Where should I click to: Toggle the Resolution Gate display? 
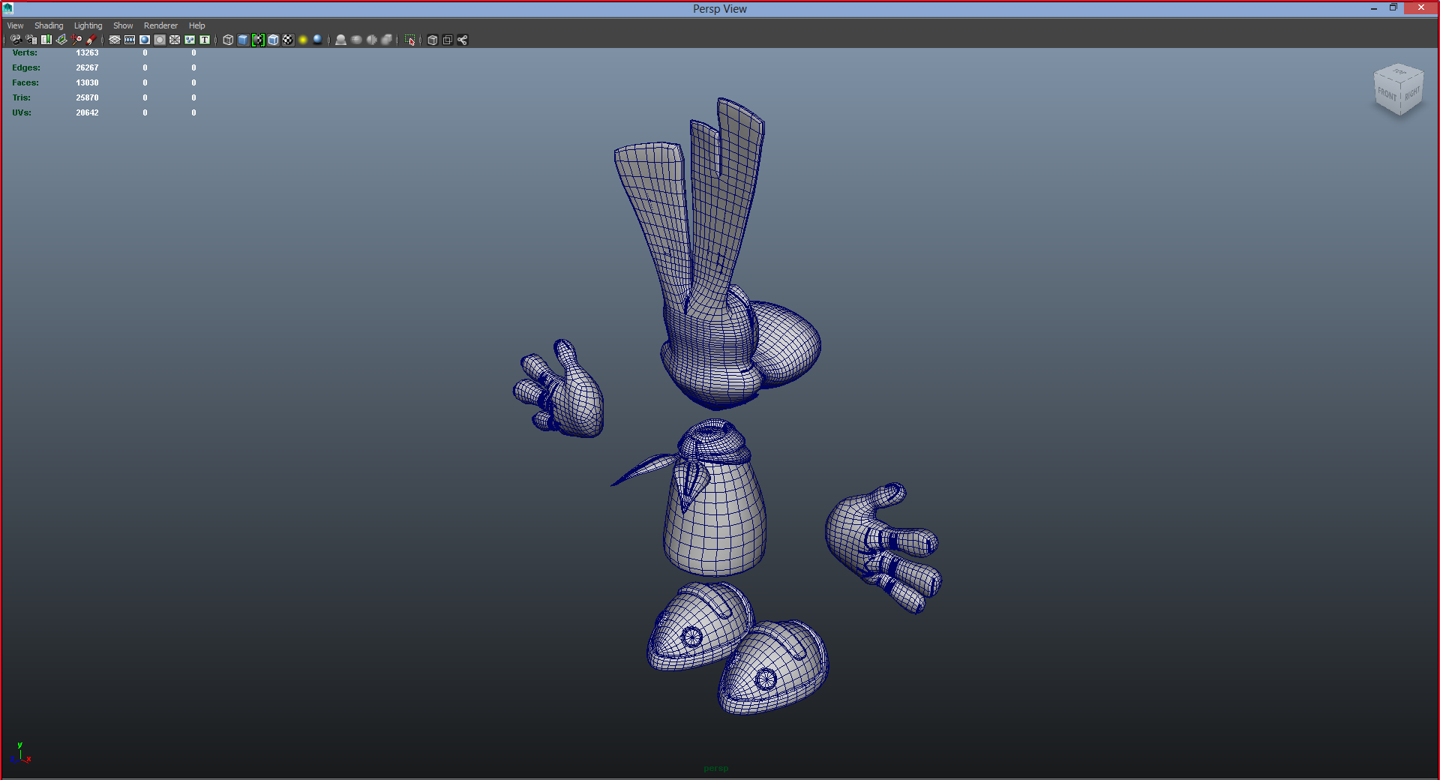[145, 40]
